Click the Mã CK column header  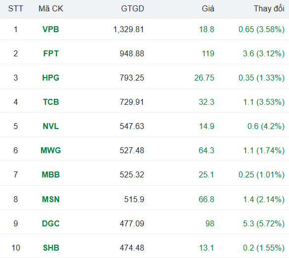point(51,9)
